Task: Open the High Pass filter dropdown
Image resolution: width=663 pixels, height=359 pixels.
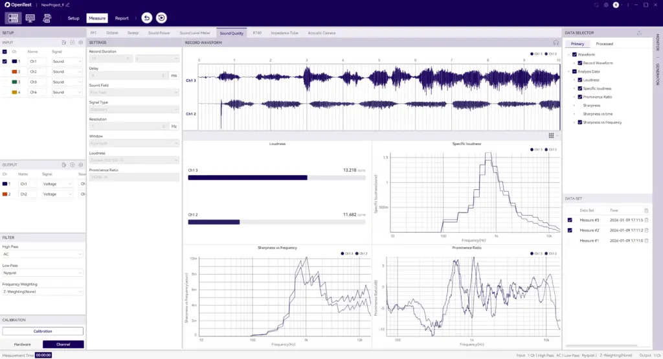Action: (x=43, y=255)
